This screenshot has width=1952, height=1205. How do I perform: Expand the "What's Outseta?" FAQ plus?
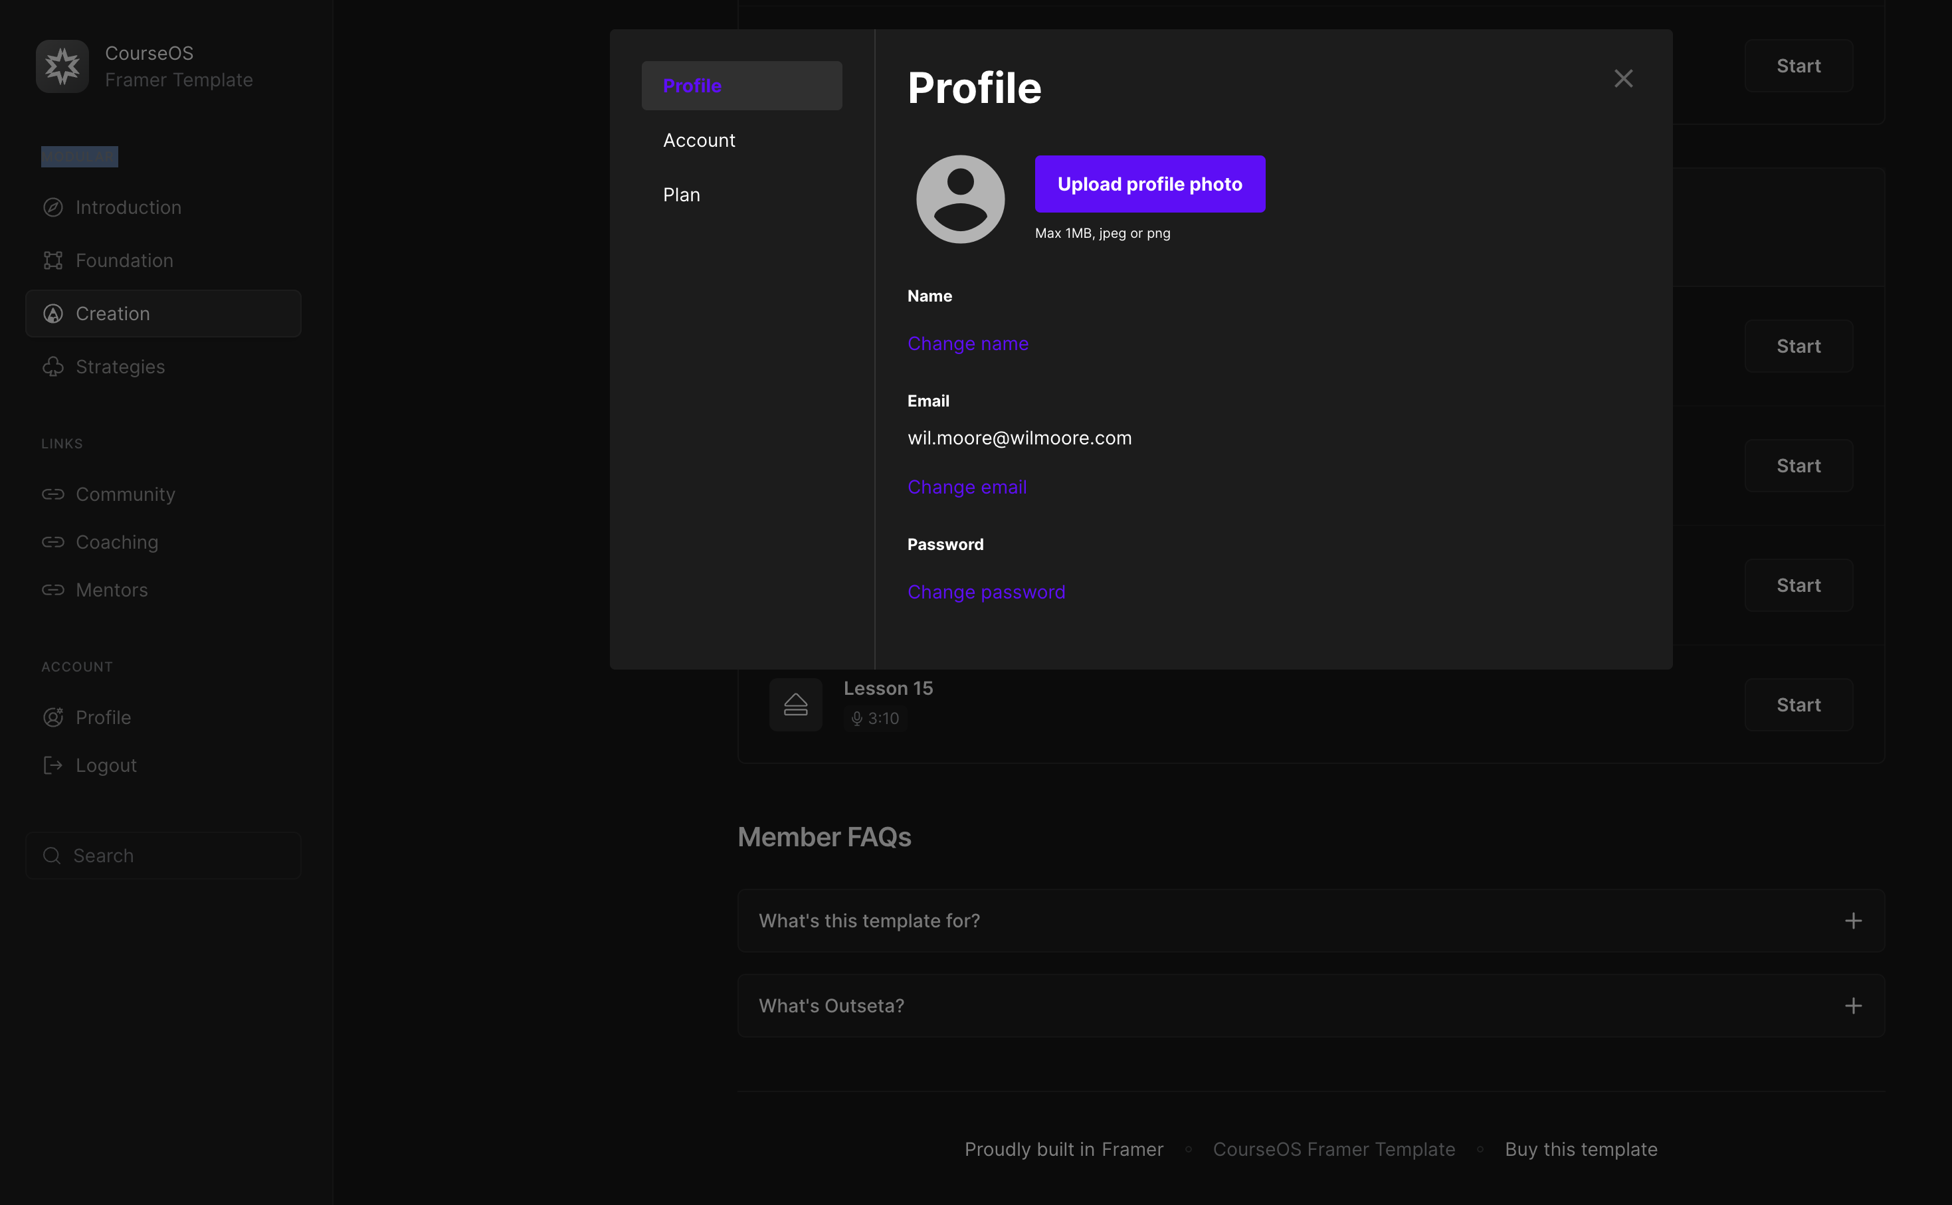click(1852, 1006)
